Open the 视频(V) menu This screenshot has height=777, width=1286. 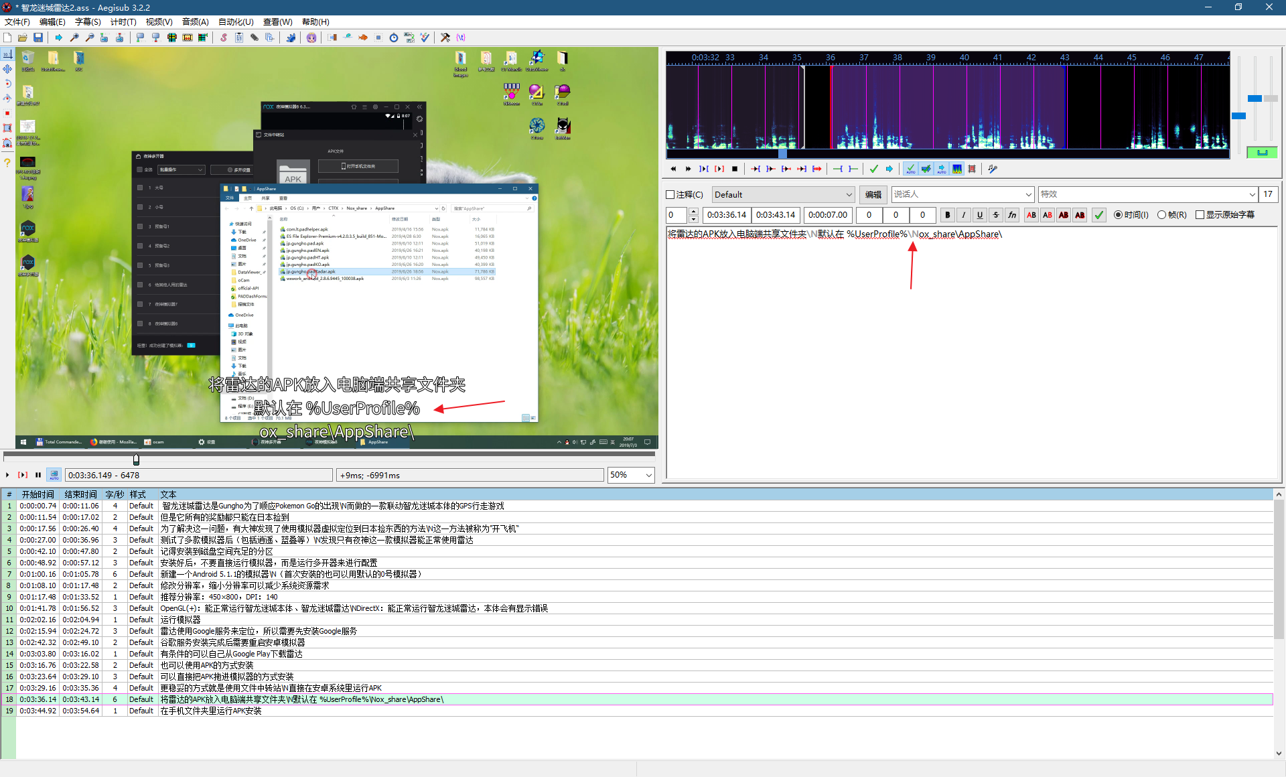[x=159, y=21]
